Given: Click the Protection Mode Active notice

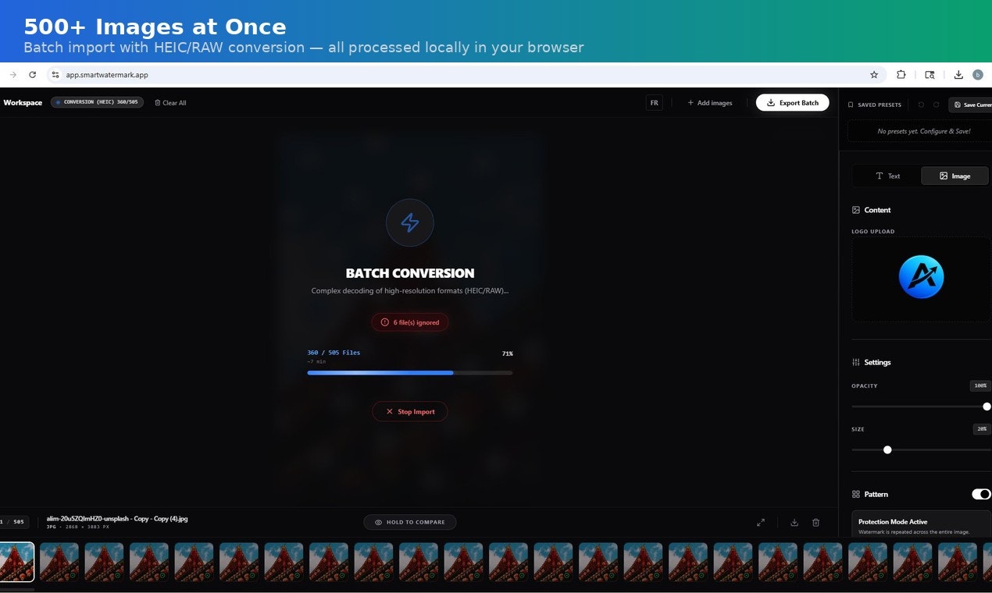Looking at the screenshot, I should pyautogui.click(x=922, y=524).
